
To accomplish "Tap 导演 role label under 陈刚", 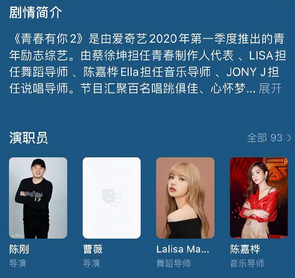I will tap(18, 263).
